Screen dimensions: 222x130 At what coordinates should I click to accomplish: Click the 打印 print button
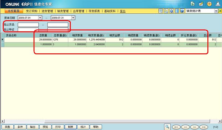pyautogui.click(x=58, y=127)
